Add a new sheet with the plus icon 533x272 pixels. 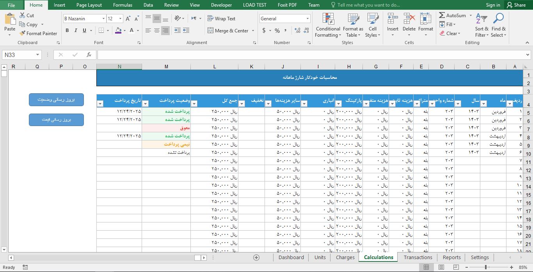[256, 257]
